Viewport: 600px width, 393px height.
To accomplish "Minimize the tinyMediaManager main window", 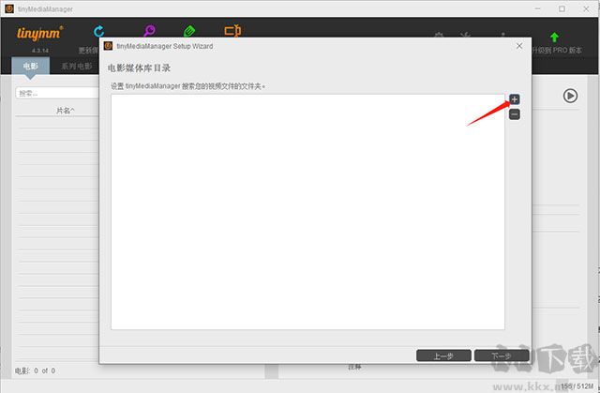I will 537,8.
